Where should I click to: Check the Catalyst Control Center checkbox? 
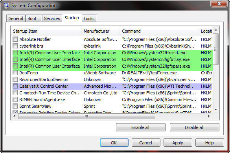pos(15,86)
